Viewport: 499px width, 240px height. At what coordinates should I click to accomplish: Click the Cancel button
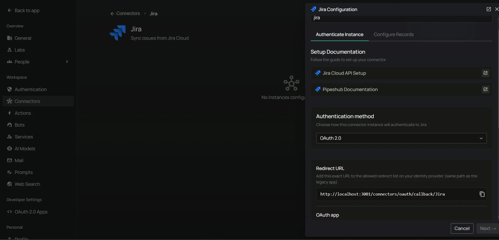[462, 228]
